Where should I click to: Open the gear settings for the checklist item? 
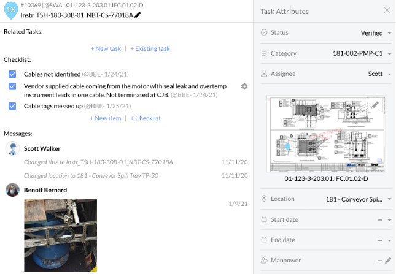(244, 86)
